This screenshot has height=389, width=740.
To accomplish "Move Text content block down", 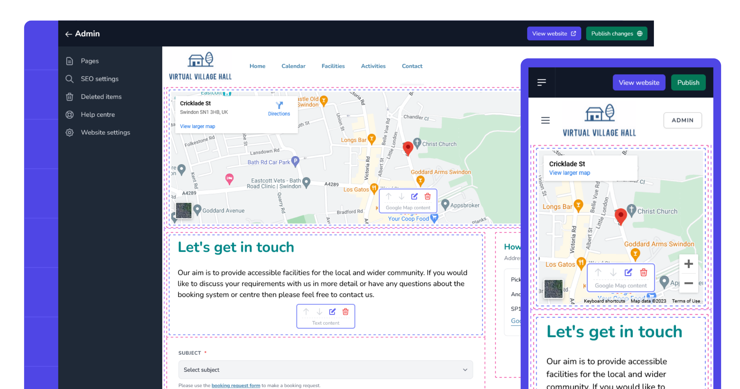I will (x=319, y=312).
